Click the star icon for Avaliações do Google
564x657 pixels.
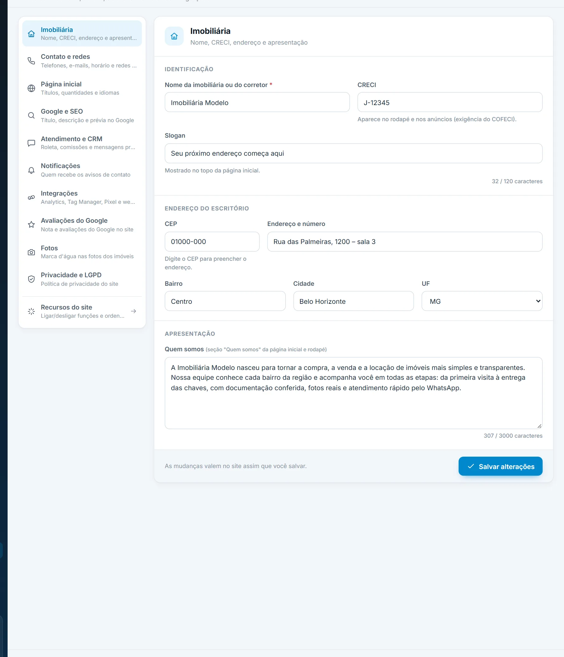point(31,224)
